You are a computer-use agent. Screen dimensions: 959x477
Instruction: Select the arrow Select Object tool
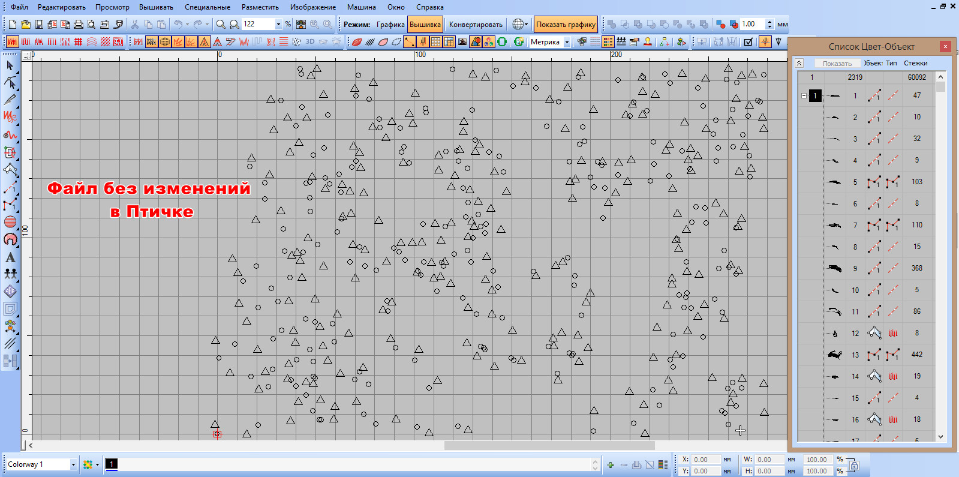click(x=10, y=65)
